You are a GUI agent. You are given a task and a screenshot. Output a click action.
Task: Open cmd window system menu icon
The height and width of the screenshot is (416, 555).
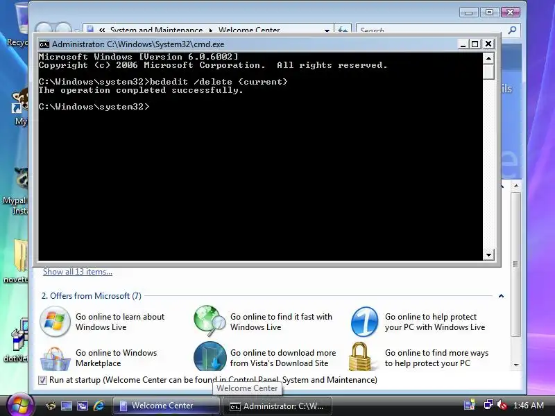(44, 44)
